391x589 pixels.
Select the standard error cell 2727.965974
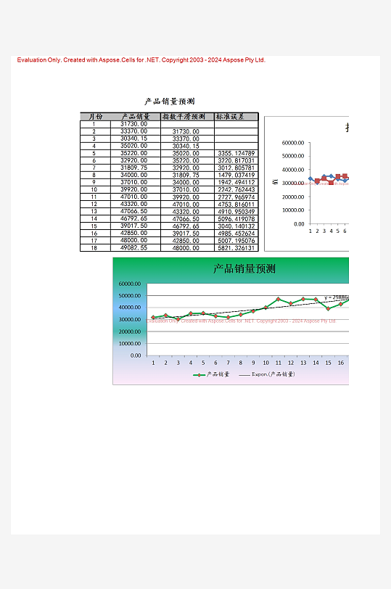point(236,197)
